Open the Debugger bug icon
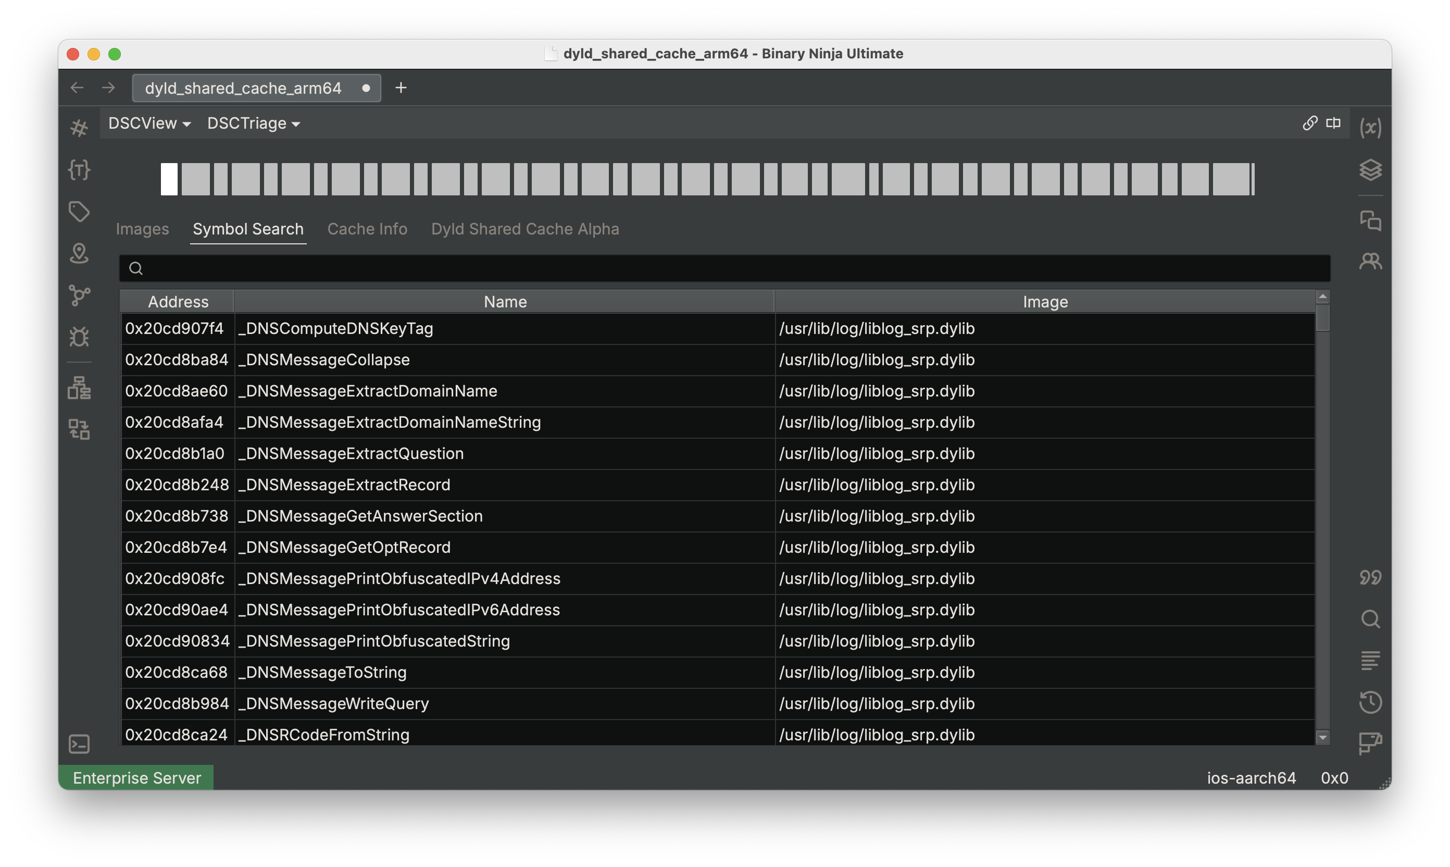 [x=79, y=337]
